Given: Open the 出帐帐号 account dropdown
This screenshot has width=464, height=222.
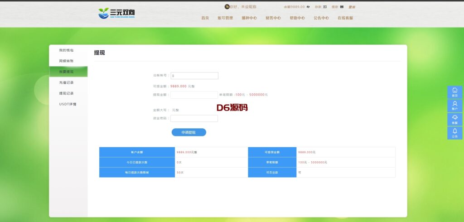Looking at the screenshot, I should tap(194, 76).
